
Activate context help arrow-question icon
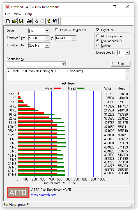tap(55, 21)
